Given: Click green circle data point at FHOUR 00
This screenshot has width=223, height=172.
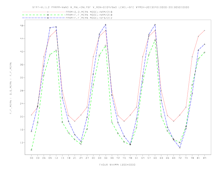Looking at the screenshot, I should click(x=32, y=150).
